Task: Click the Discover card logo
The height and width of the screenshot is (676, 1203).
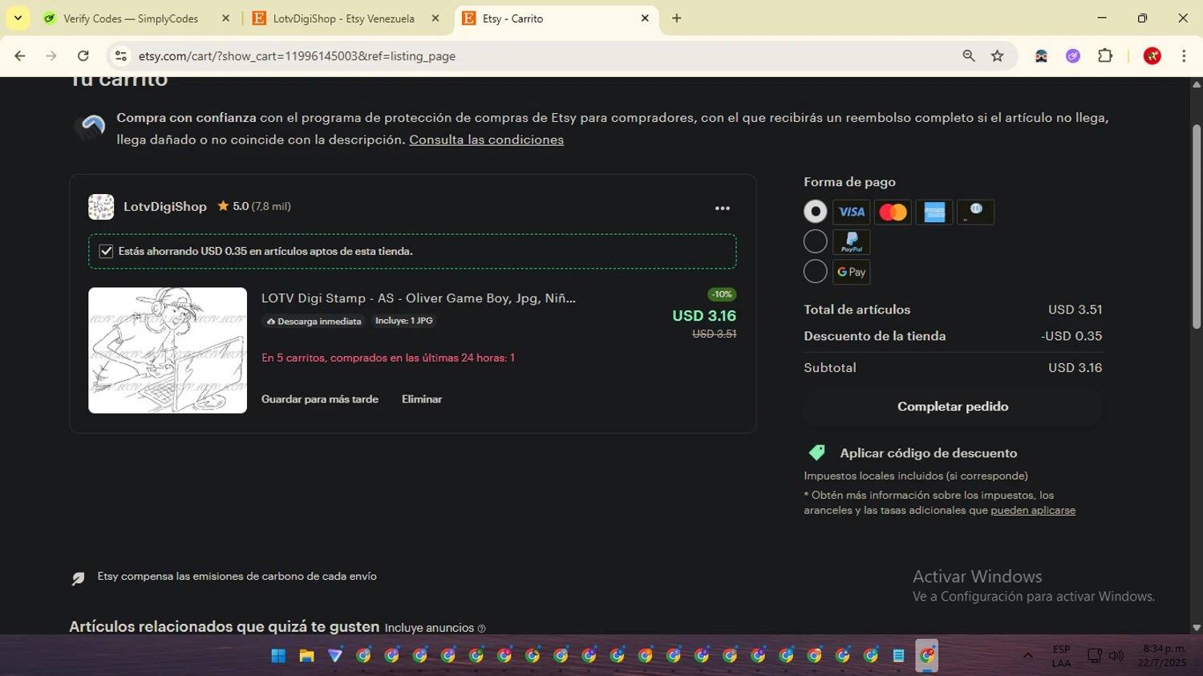Action: [x=976, y=213]
